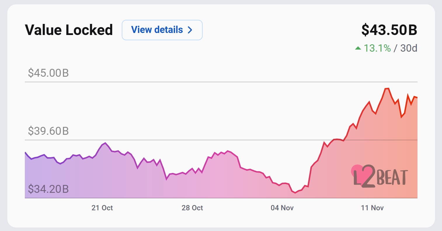This screenshot has height=231, width=442.
Task: Click the 30d period label
Action: (x=409, y=48)
